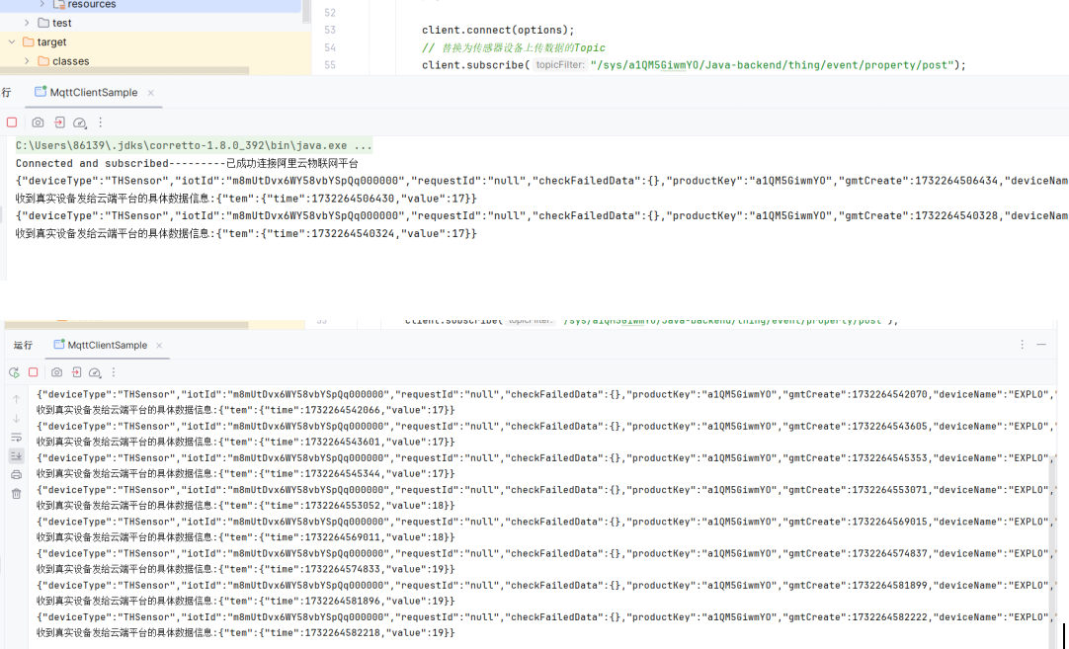
Task: Close the upper MqttClientSample tab
Action: pyautogui.click(x=151, y=93)
